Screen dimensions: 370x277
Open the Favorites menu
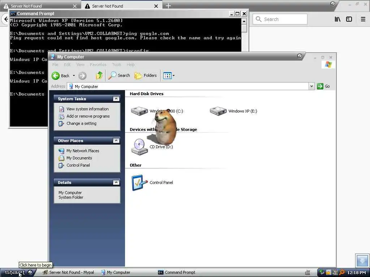click(98, 65)
